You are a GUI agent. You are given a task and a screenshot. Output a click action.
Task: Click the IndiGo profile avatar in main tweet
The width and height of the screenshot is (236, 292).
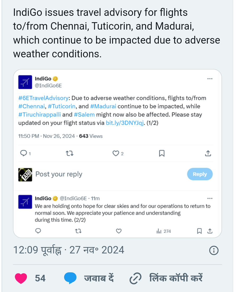(25, 82)
